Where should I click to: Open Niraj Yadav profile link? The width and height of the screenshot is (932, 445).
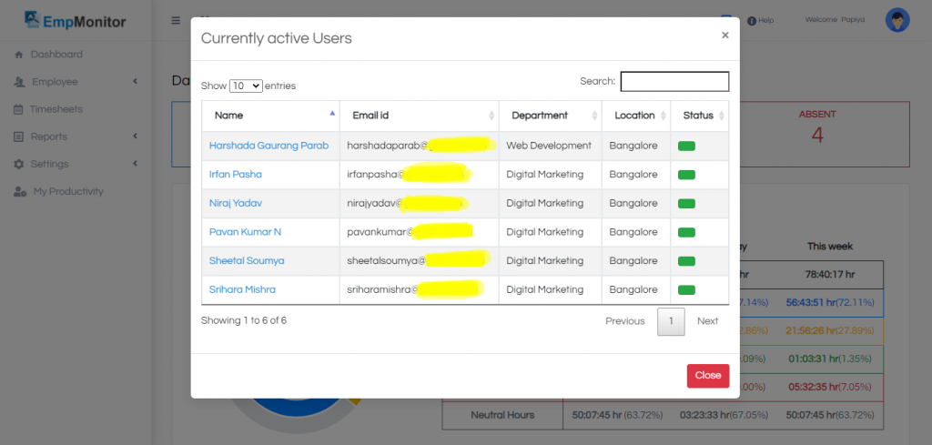[x=236, y=203]
